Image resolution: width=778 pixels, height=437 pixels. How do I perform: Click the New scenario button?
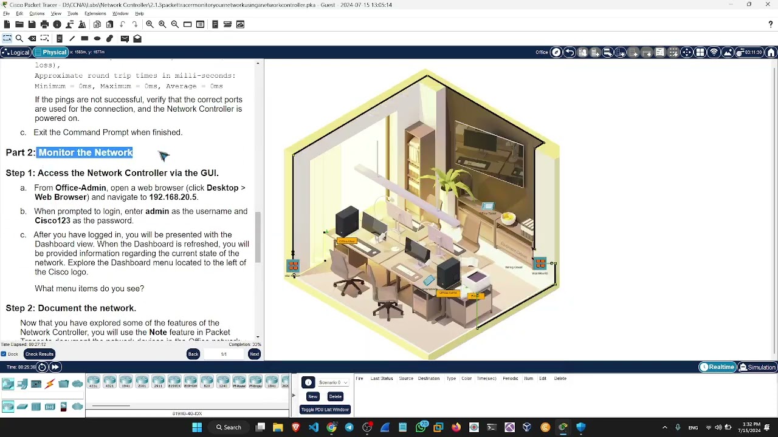312,396
